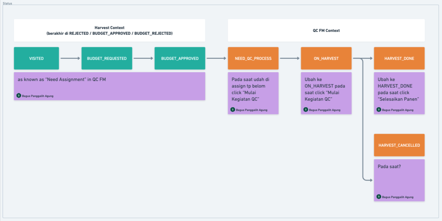Select arrow from BUDGET_REQUESTED to BUDGET_APPROVED
Screen dimensions: 442x221
(x=143, y=58)
